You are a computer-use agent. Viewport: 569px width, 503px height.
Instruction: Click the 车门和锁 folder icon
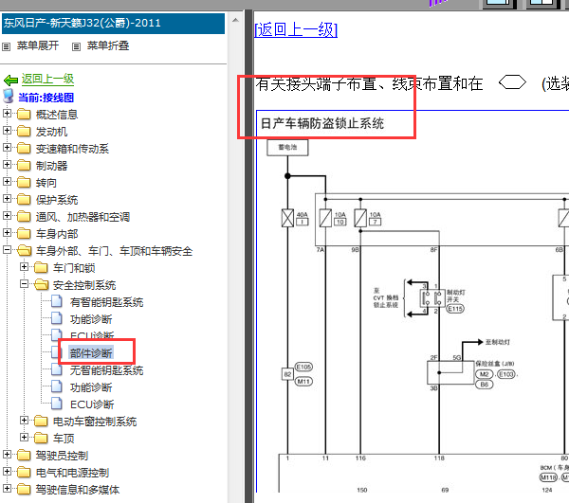tap(41, 268)
